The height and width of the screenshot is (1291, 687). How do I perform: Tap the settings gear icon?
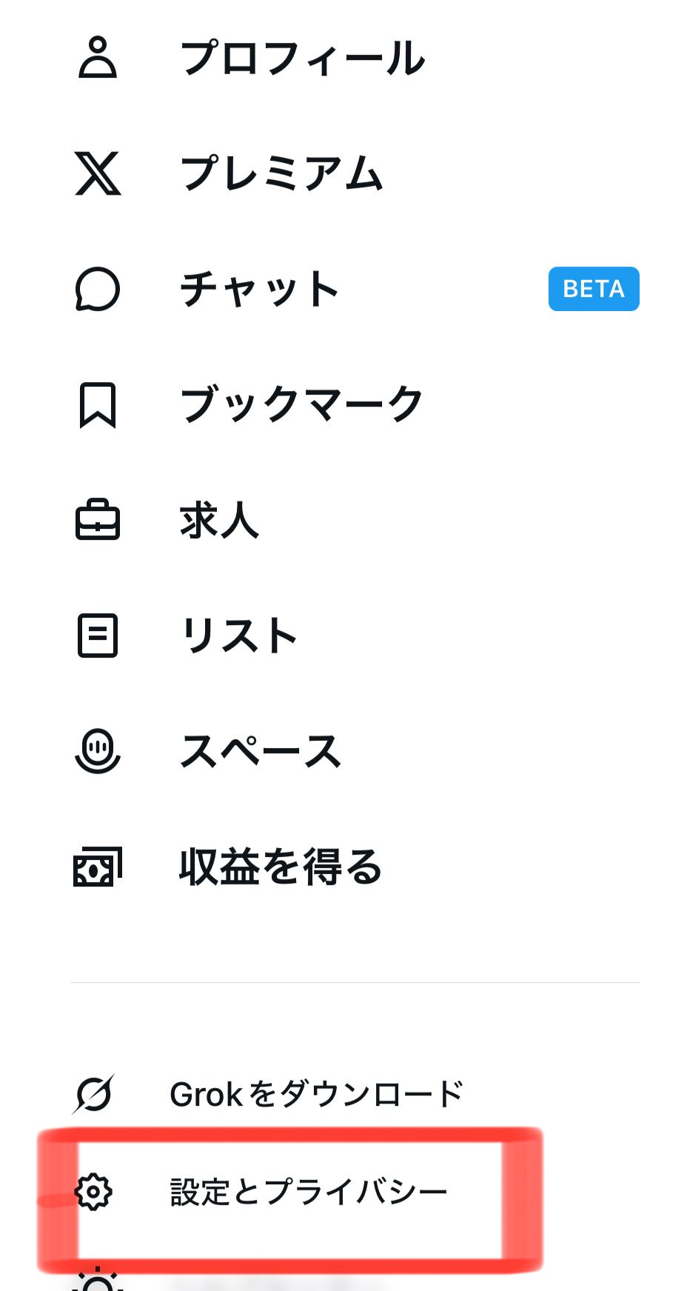(93, 1192)
